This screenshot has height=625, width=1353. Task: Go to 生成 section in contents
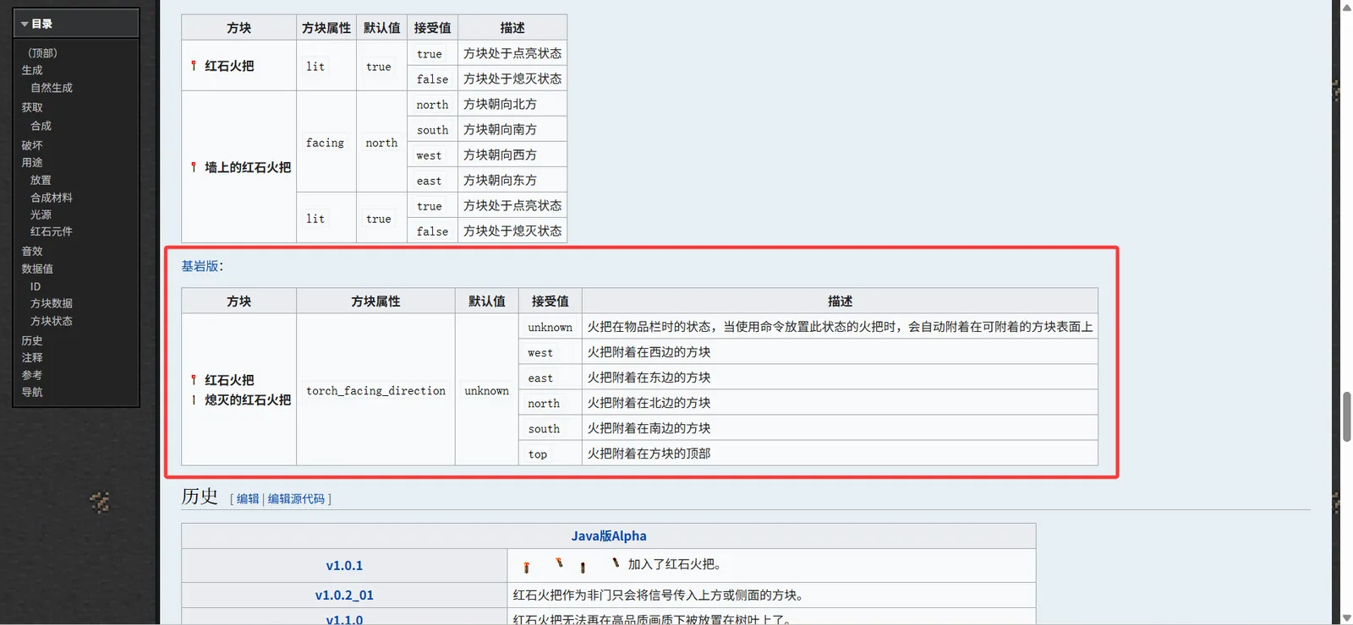coord(32,70)
